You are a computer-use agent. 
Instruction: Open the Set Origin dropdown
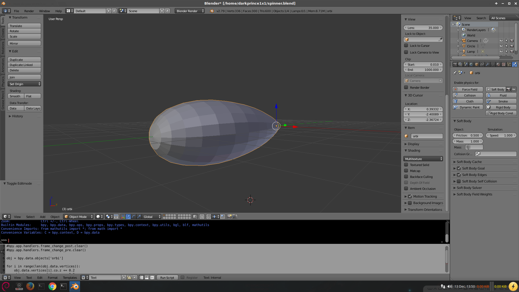point(24,84)
